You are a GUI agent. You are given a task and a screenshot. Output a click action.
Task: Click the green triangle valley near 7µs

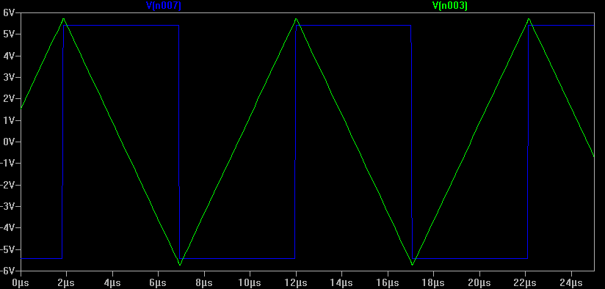[180, 265]
